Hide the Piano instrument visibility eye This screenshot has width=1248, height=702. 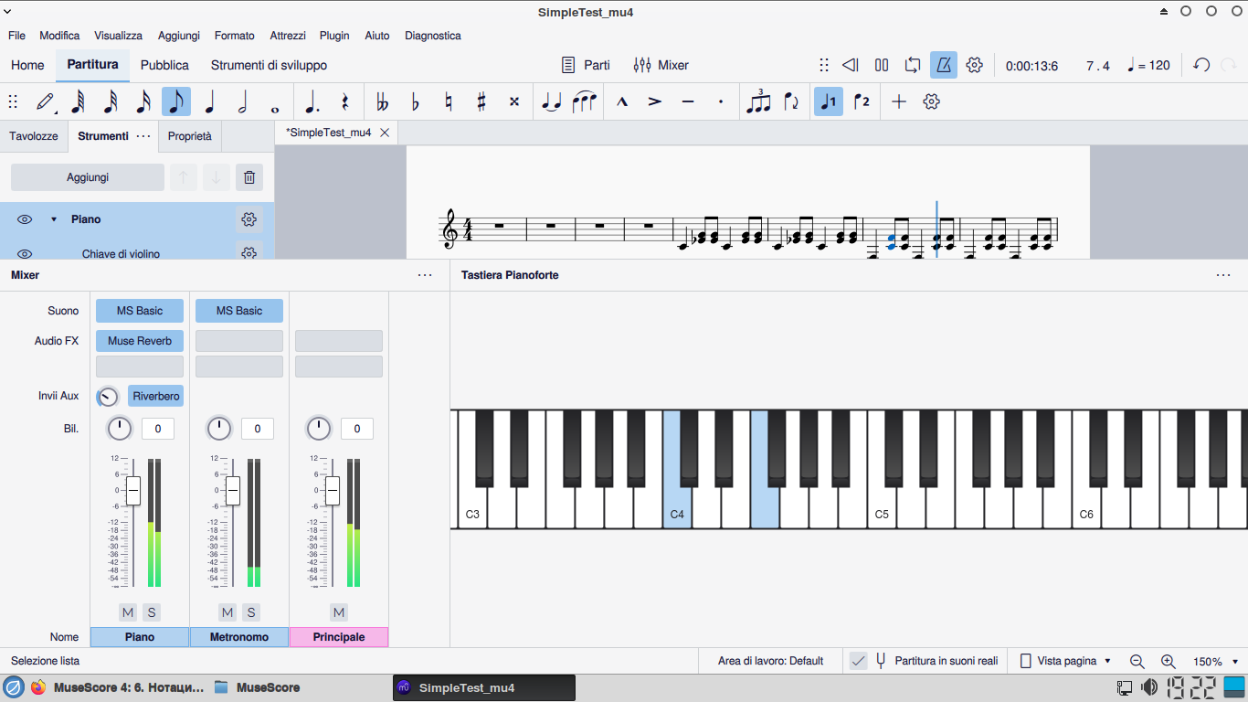pos(25,219)
